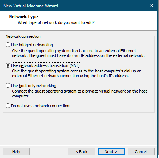Viewport: 159px width, 158px height.
Task: Go back with the Back button
Action: (x=81, y=152)
